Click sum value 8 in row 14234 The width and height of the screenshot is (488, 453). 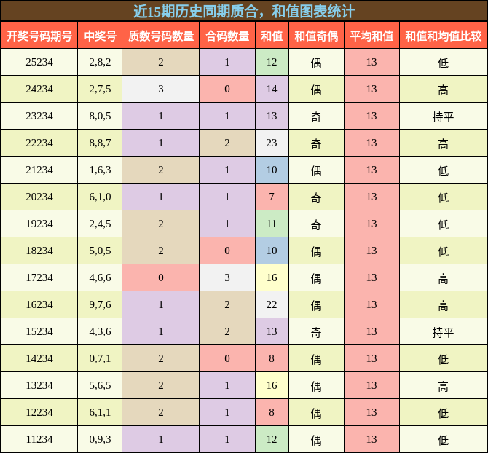coord(272,358)
